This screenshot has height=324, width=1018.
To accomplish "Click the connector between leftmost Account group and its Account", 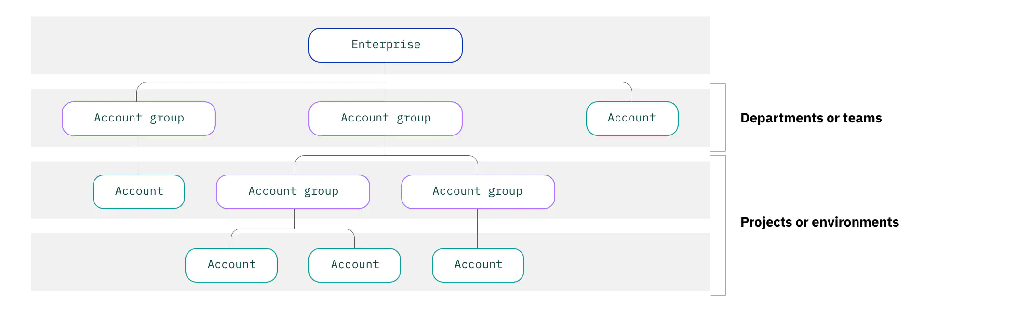I will 137,155.
